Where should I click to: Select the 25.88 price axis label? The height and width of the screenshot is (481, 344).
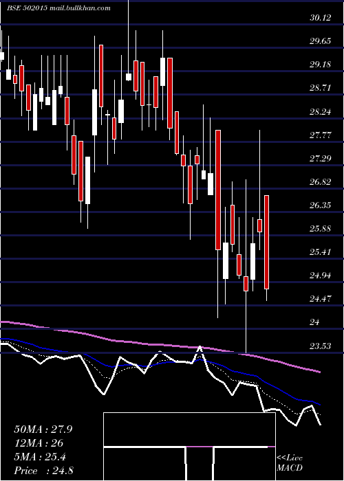tap(321, 229)
